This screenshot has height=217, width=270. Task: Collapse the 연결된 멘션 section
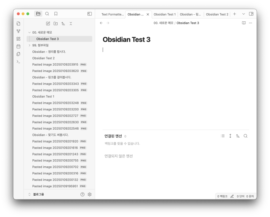click(x=113, y=136)
